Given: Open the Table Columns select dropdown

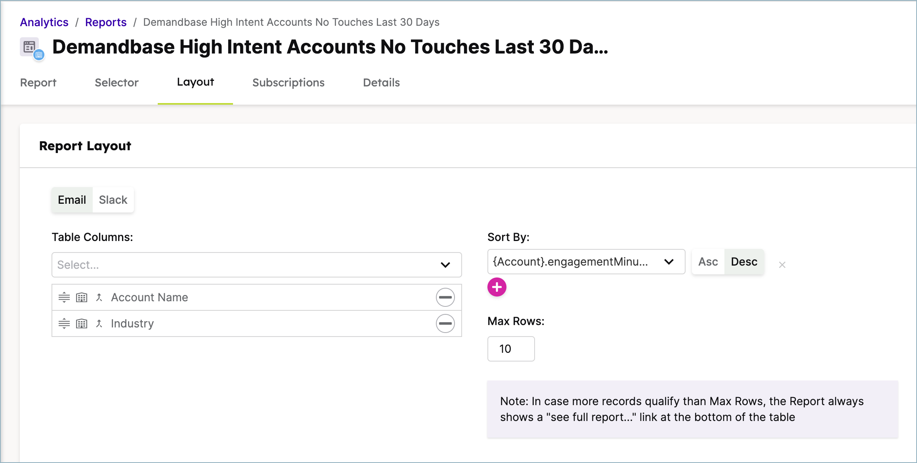Looking at the screenshot, I should tap(257, 265).
